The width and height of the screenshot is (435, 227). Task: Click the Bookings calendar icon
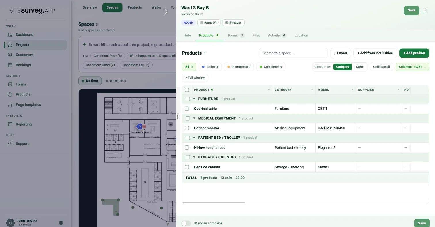coord(10,65)
